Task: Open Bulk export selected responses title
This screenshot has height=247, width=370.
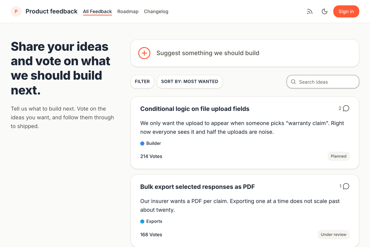Action: (x=197, y=187)
